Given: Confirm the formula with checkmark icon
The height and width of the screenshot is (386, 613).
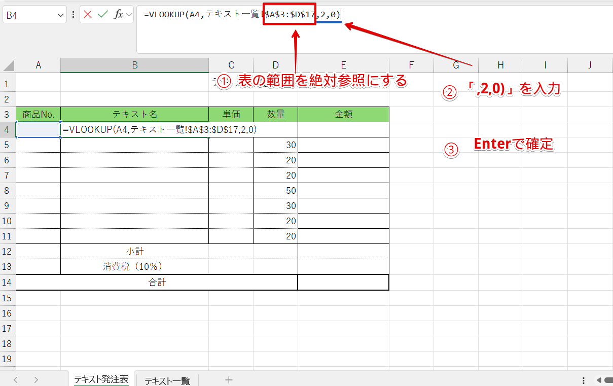Looking at the screenshot, I should (103, 14).
